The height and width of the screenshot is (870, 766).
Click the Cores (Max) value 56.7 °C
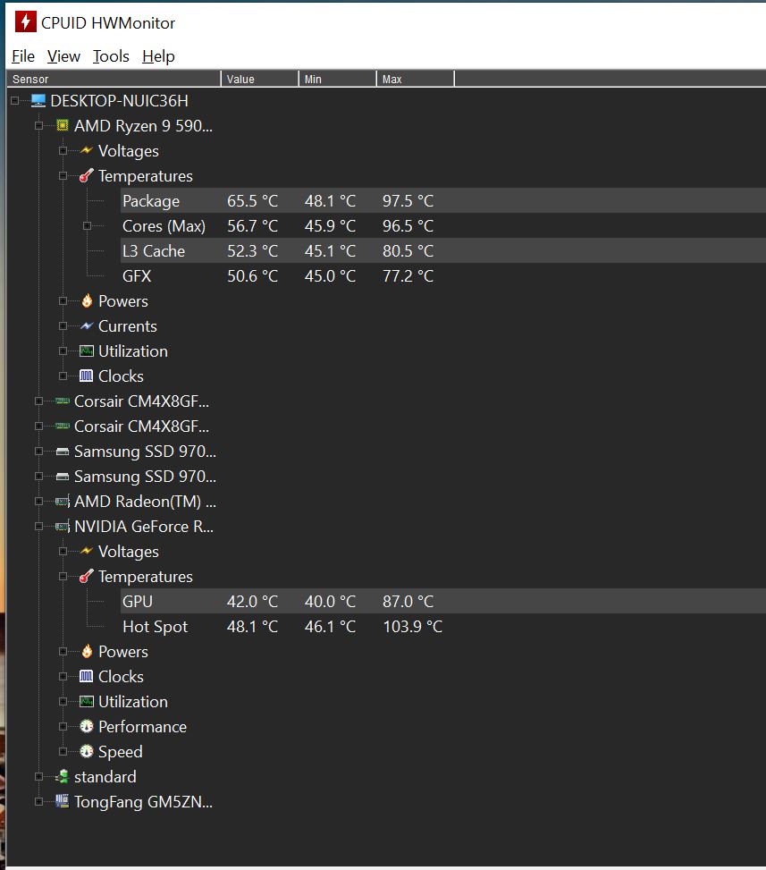(252, 226)
